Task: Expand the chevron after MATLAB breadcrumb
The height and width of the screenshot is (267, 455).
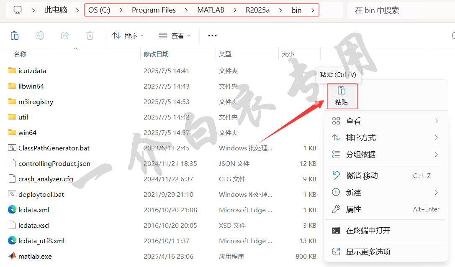Action: tap(235, 10)
